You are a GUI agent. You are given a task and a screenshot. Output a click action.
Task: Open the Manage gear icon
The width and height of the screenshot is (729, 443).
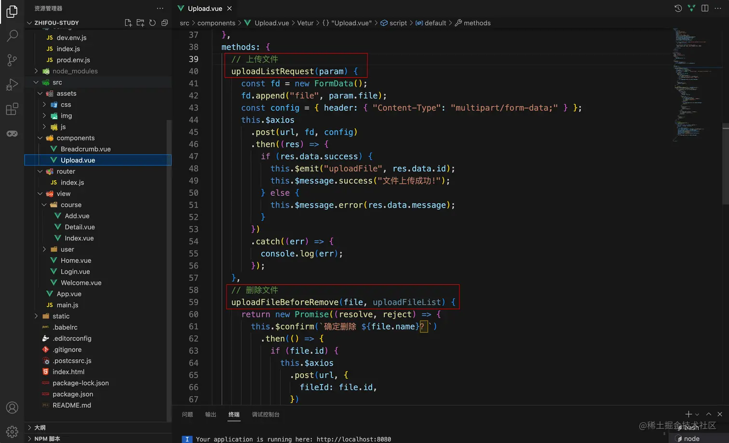[12, 431]
